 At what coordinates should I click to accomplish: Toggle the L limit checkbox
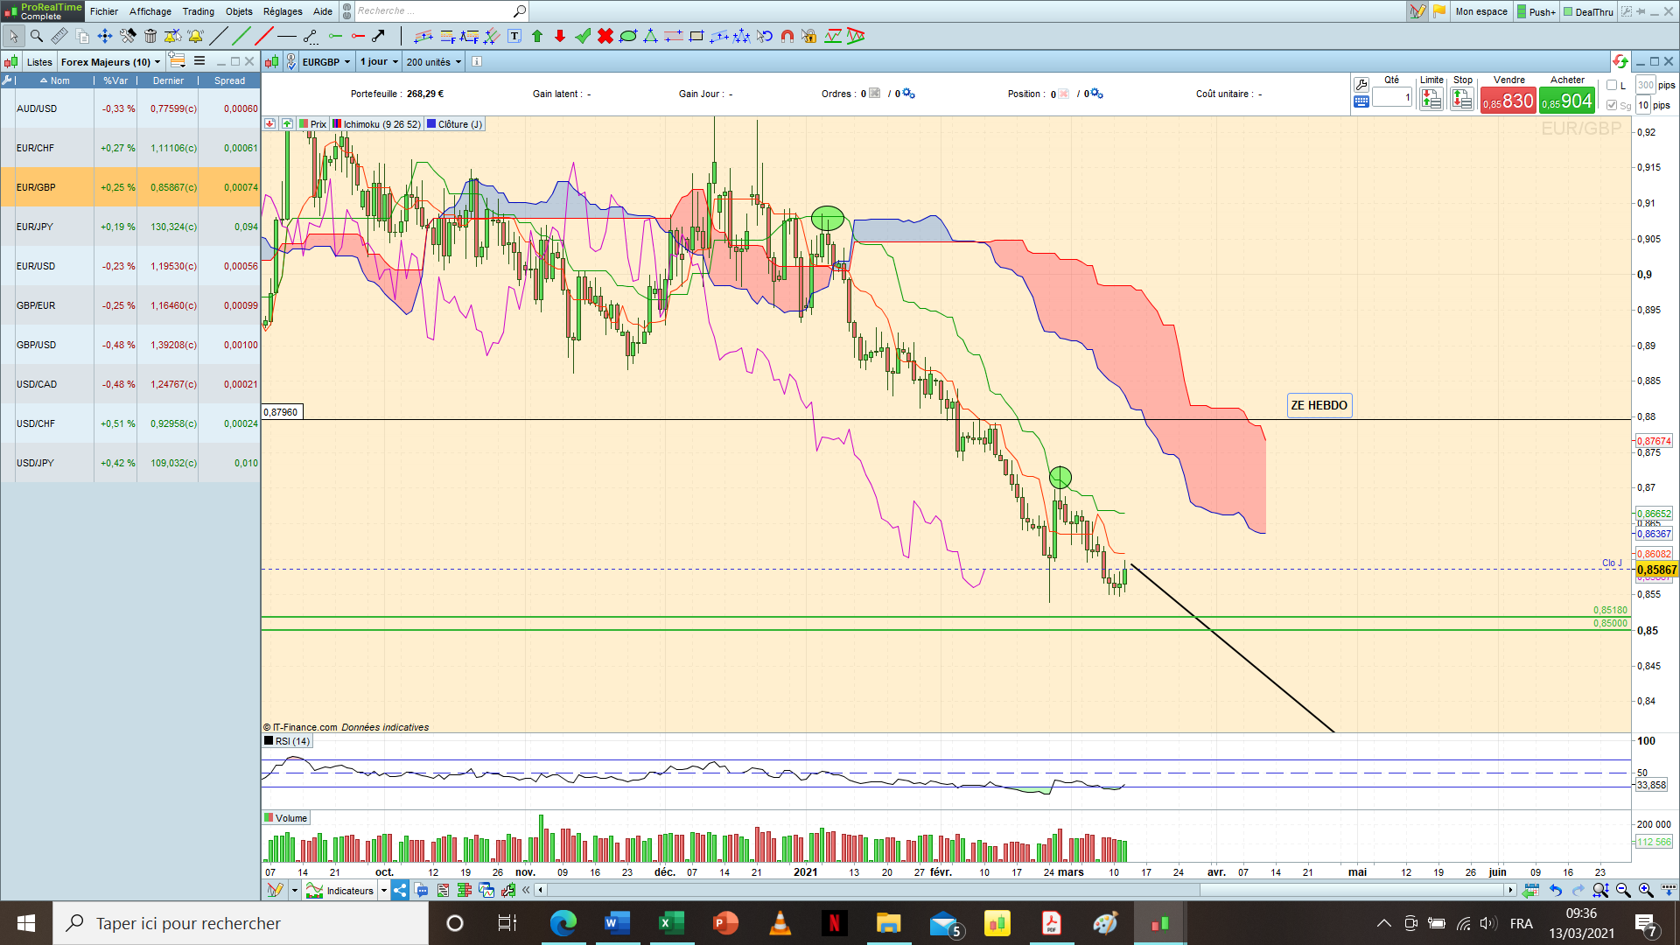tap(1612, 86)
